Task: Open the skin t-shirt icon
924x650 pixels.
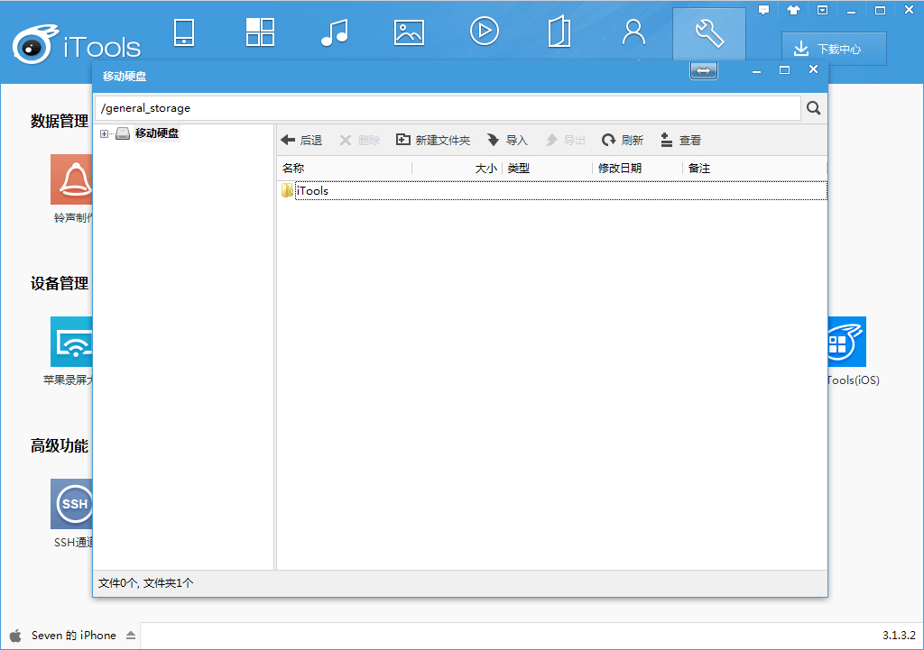Action: [793, 10]
